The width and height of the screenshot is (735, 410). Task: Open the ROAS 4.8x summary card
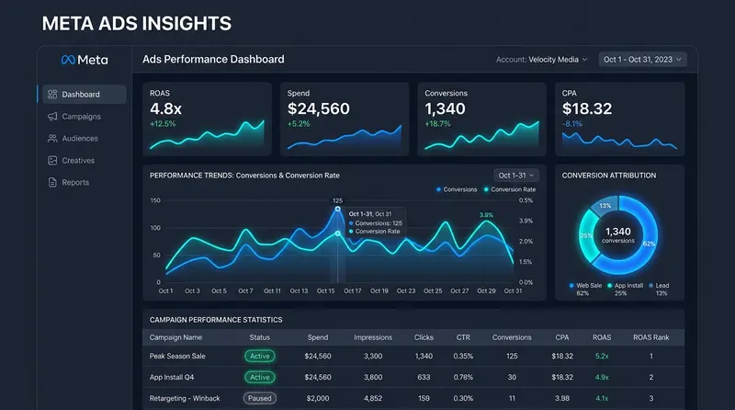[207, 120]
